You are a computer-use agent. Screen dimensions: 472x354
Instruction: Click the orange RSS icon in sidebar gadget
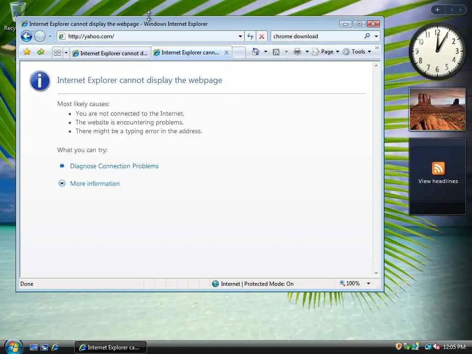438,168
